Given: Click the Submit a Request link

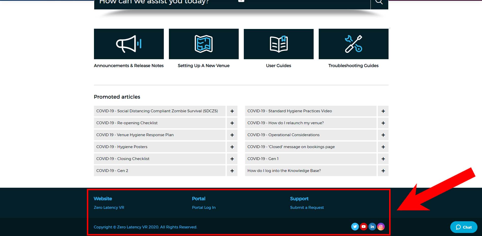Looking at the screenshot, I should click(x=307, y=208).
